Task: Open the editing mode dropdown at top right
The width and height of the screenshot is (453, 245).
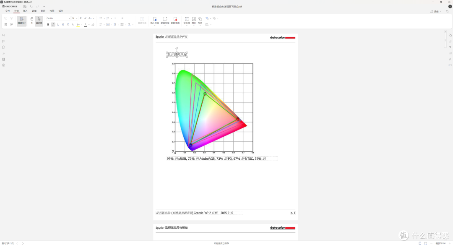Action: point(436,12)
